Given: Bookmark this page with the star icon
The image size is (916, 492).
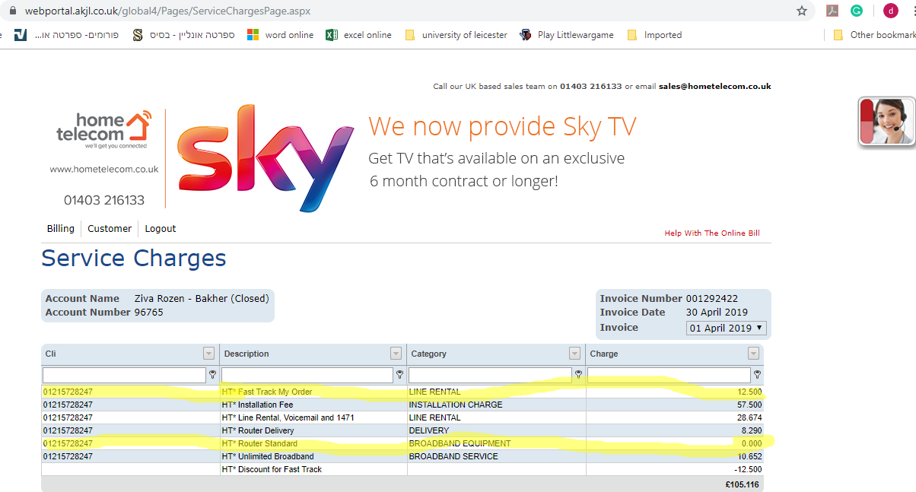Looking at the screenshot, I should click(802, 11).
